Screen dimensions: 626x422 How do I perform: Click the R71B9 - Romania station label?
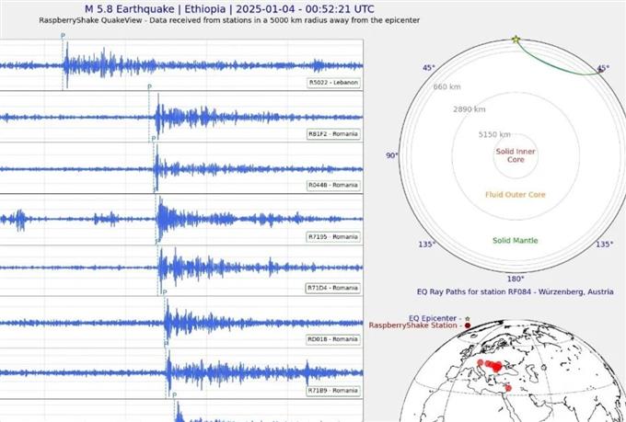(x=332, y=390)
